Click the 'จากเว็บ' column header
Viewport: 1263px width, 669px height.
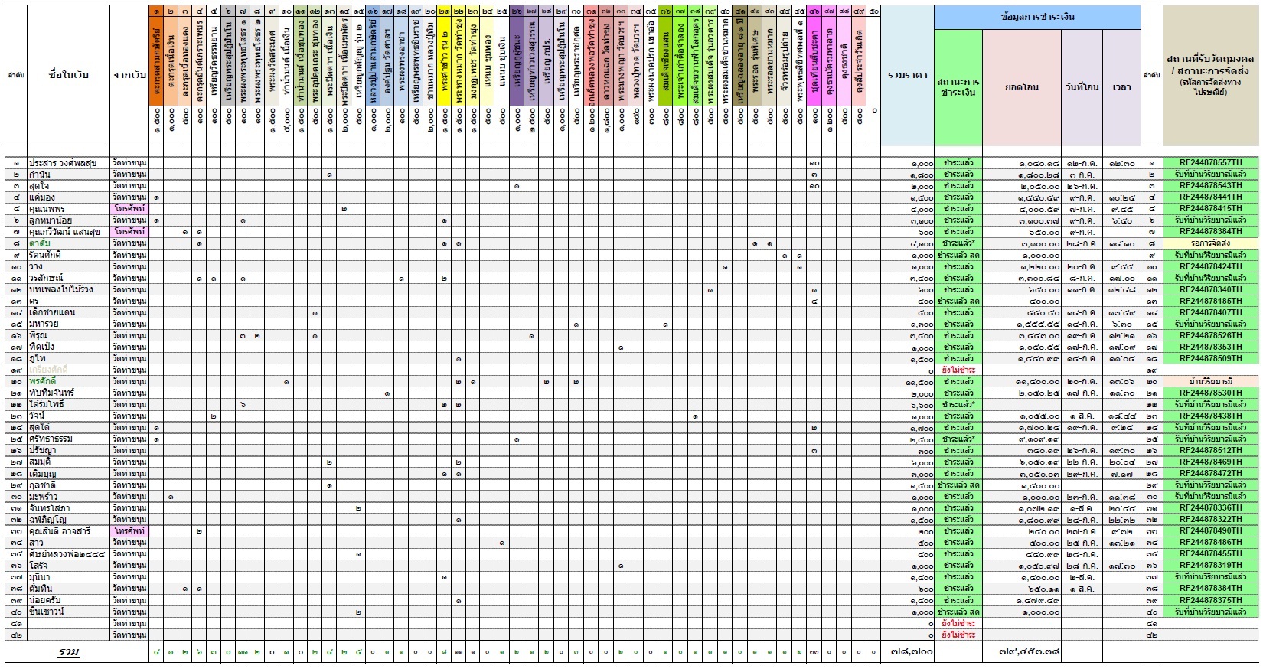[129, 75]
